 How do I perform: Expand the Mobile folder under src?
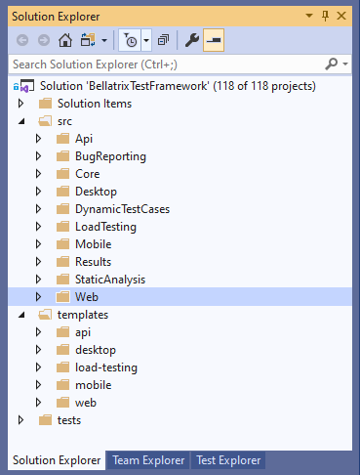[38, 244]
